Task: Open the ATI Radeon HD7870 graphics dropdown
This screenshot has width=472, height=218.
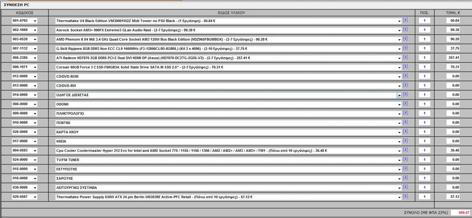Action: [228, 58]
